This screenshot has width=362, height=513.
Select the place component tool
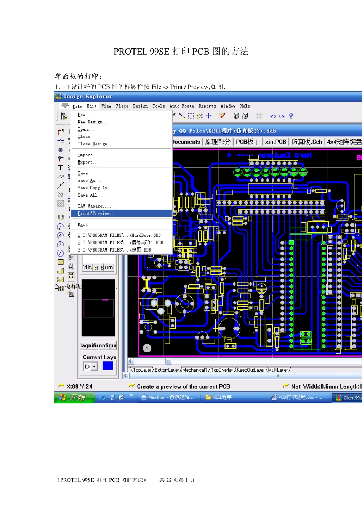[x=61, y=217]
